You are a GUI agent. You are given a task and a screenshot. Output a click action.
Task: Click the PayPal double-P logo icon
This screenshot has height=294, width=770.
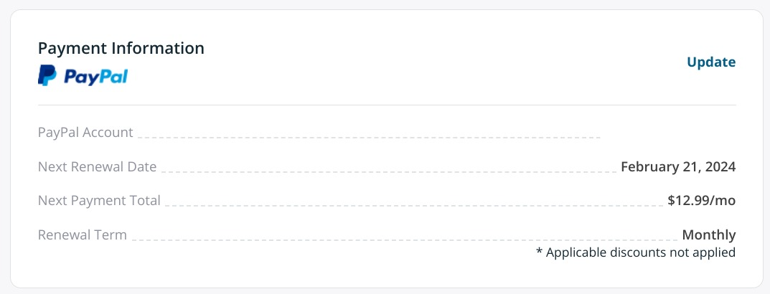pyautogui.click(x=47, y=75)
